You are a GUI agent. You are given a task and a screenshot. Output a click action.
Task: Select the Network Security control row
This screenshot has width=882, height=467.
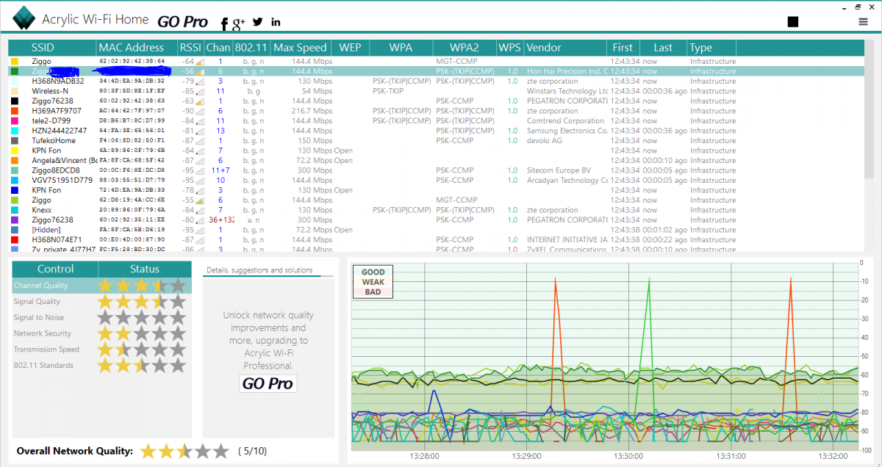(102, 333)
